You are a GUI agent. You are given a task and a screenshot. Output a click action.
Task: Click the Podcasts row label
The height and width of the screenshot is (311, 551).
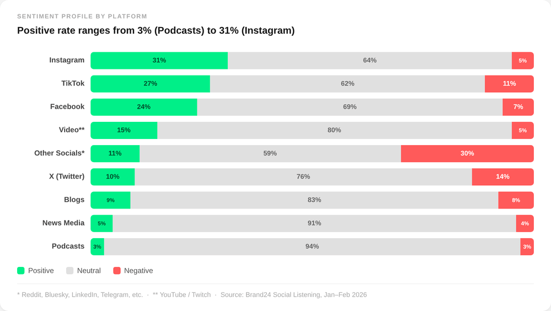68,246
